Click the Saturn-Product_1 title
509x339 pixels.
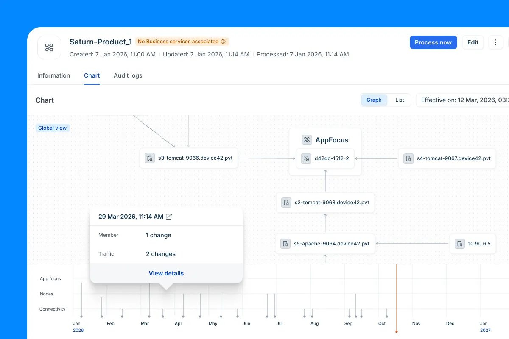coord(101,42)
